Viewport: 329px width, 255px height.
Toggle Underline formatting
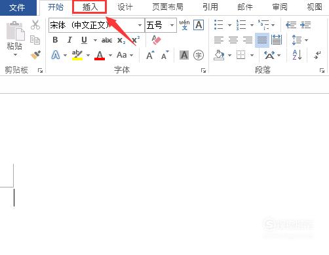point(84,40)
